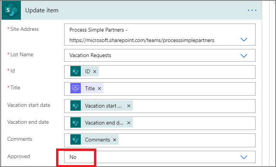Click the Update item header title

[x=42, y=10]
